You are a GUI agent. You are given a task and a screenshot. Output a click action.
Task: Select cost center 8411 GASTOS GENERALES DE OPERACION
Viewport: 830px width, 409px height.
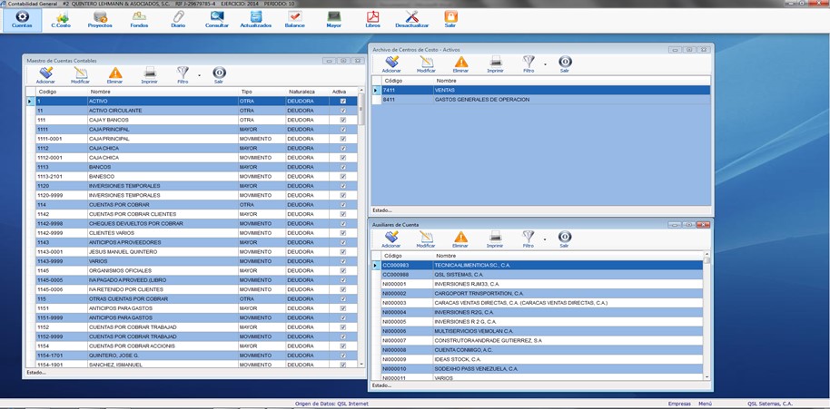pyautogui.click(x=541, y=100)
